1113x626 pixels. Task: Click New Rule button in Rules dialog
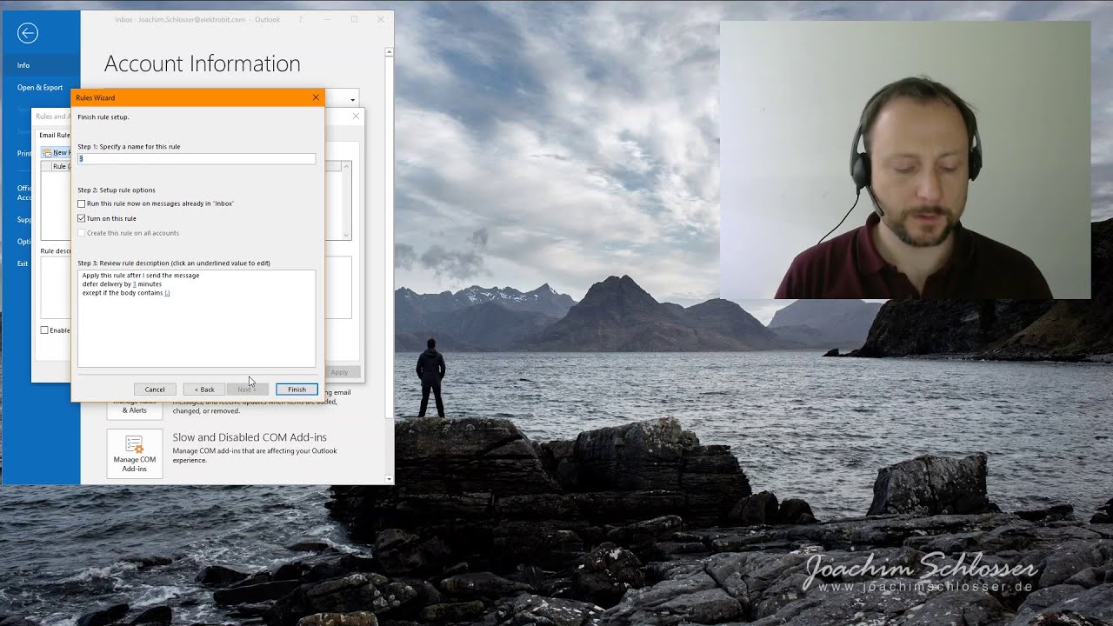point(57,153)
